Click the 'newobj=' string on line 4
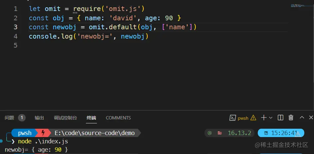Screen dimensions: 314x154 click(95, 36)
